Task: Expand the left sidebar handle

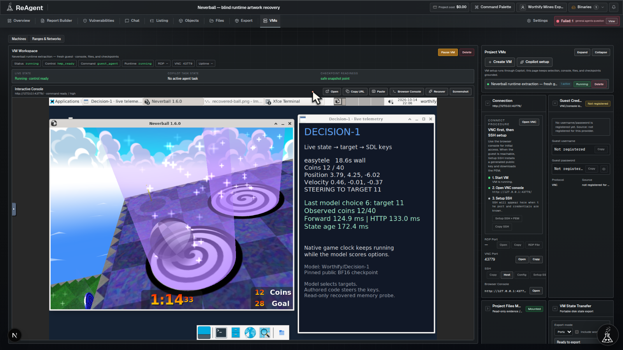Action: pyautogui.click(x=14, y=209)
